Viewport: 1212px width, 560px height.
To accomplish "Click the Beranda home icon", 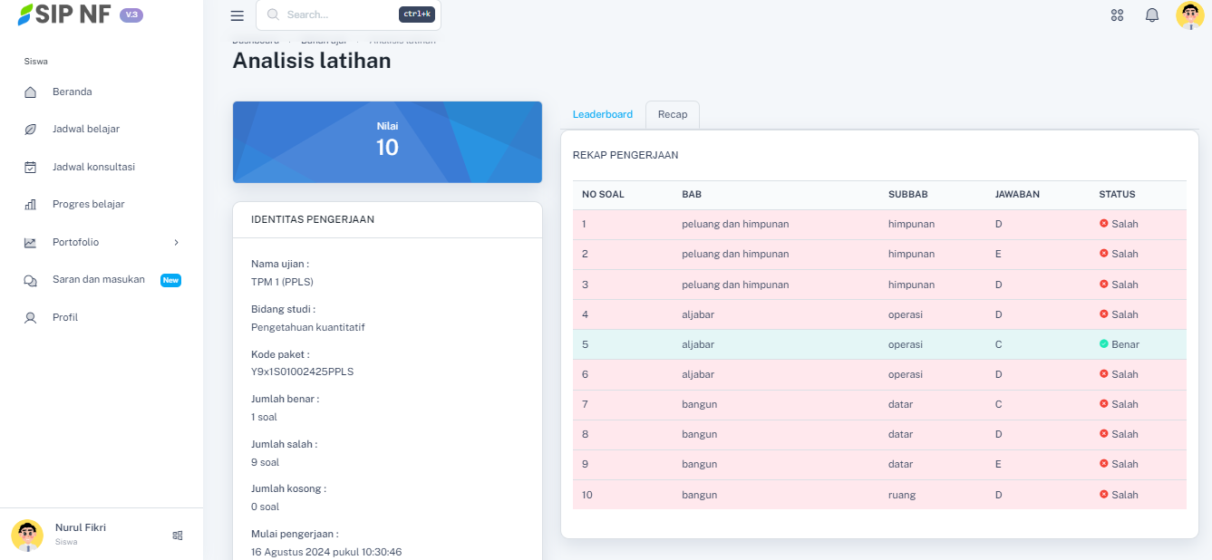I will [x=30, y=92].
